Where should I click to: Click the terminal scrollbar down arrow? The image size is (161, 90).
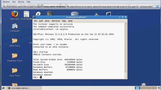(x=126, y=77)
